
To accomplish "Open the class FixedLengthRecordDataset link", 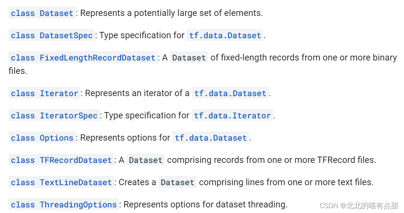I will tap(83, 58).
